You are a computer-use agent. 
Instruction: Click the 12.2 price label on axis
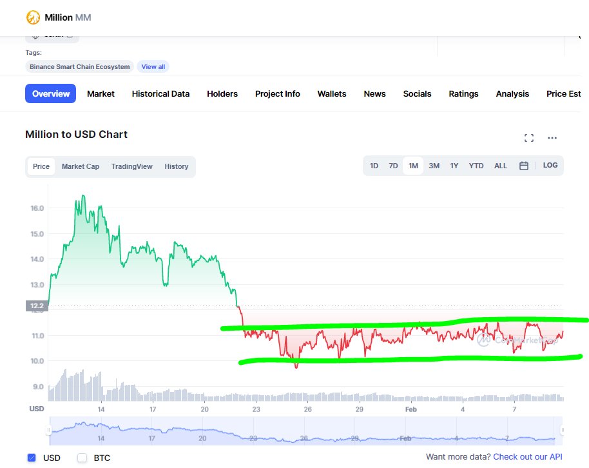[x=37, y=306]
